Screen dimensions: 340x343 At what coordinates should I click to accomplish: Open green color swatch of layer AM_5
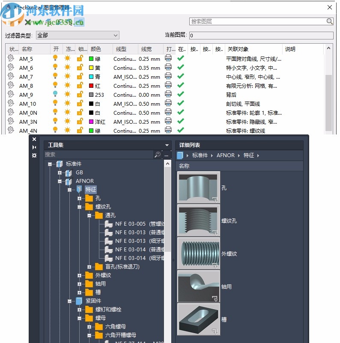pos(91,59)
